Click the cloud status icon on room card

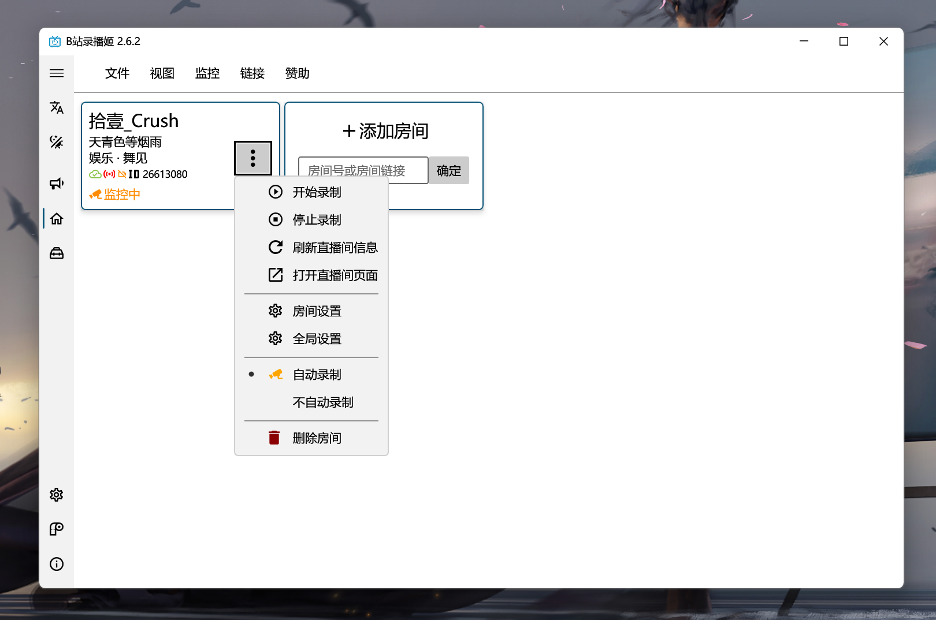click(x=95, y=174)
